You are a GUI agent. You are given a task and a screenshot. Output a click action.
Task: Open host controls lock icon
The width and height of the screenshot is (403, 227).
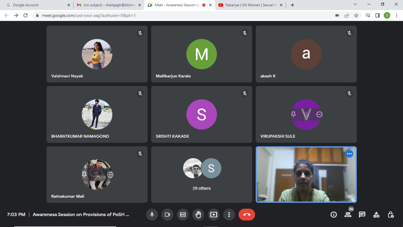coord(391,214)
